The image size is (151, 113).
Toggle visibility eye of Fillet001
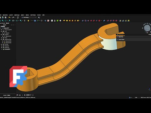click(2, 46)
